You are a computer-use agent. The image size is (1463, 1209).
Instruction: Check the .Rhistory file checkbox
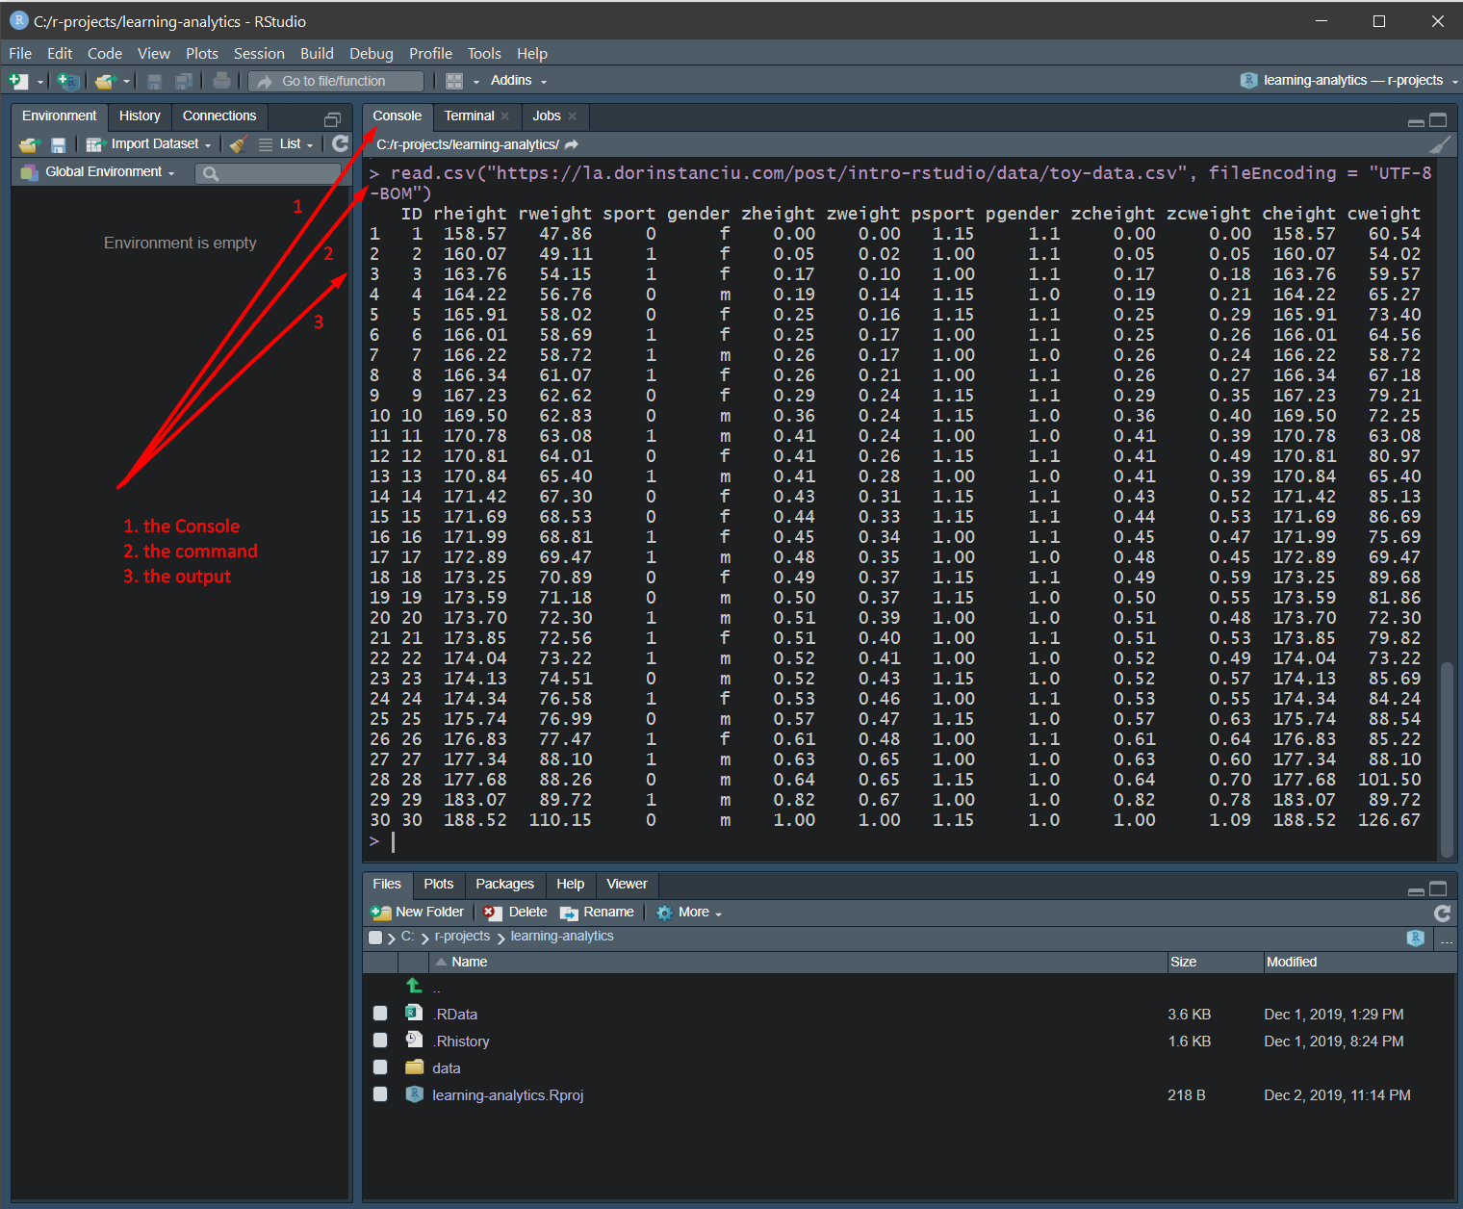click(x=380, y=1041)
